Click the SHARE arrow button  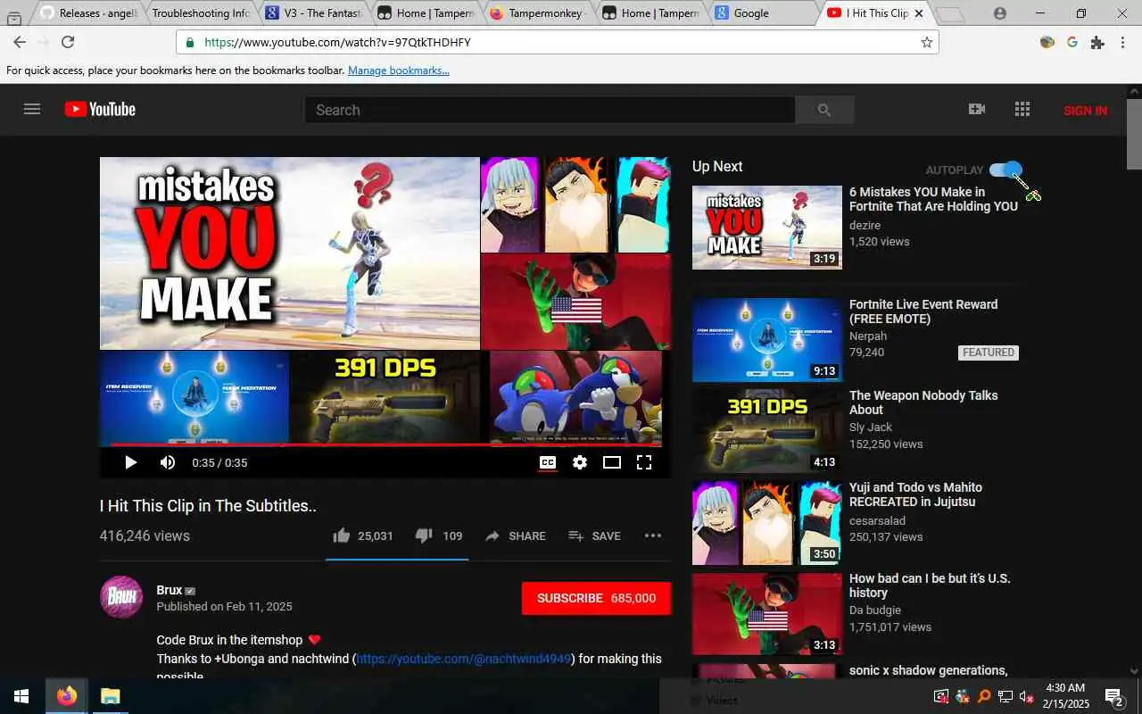tap(515, 535)
